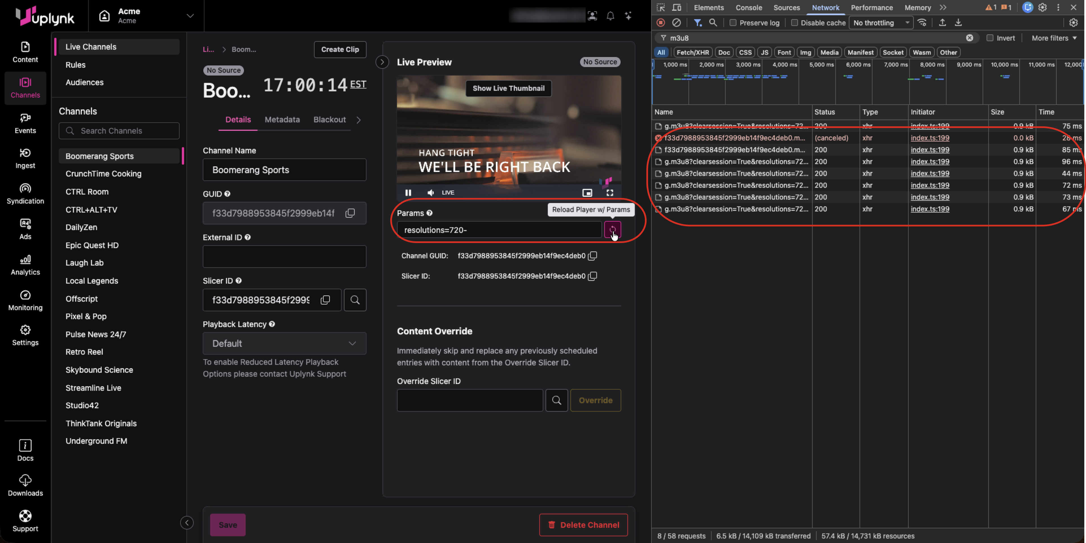Screen dimensions: 1086x543
Task: Copy the GUID field value
Action: click(350, 213)
